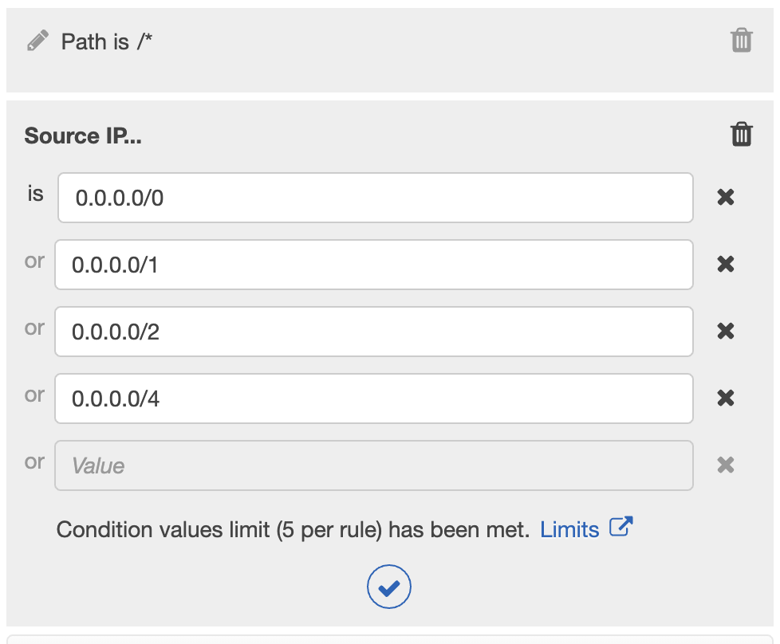The width and height of the screenshot is (780, 644).
Task: Edit the 0.0.0.0/4 input field
Action: point(373,399)
